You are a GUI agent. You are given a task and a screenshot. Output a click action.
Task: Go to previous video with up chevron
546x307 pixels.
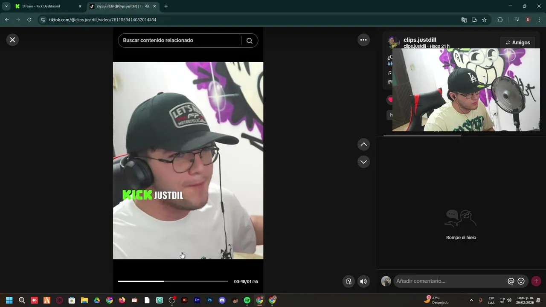coord(363,145)
